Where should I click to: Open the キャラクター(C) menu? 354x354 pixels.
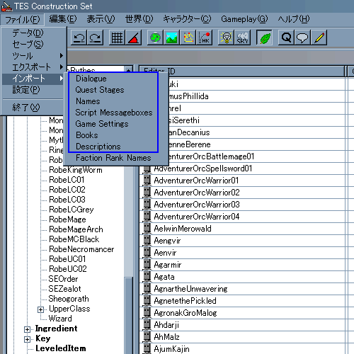tap(187, 19)
